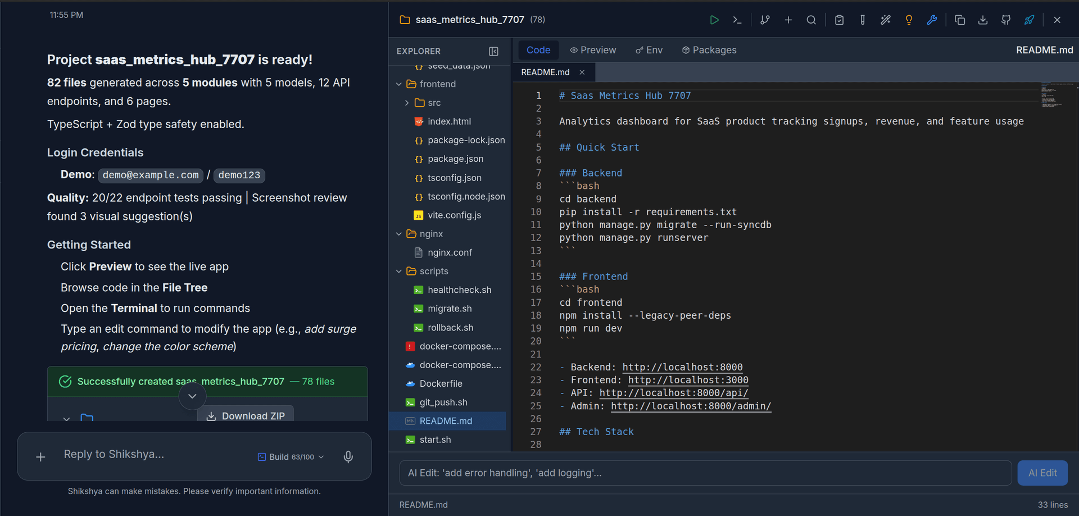1079x516 pixels.
Task: Add attachment with the plus in reply box
Action: pyautogui.click(x=40, y=457)
